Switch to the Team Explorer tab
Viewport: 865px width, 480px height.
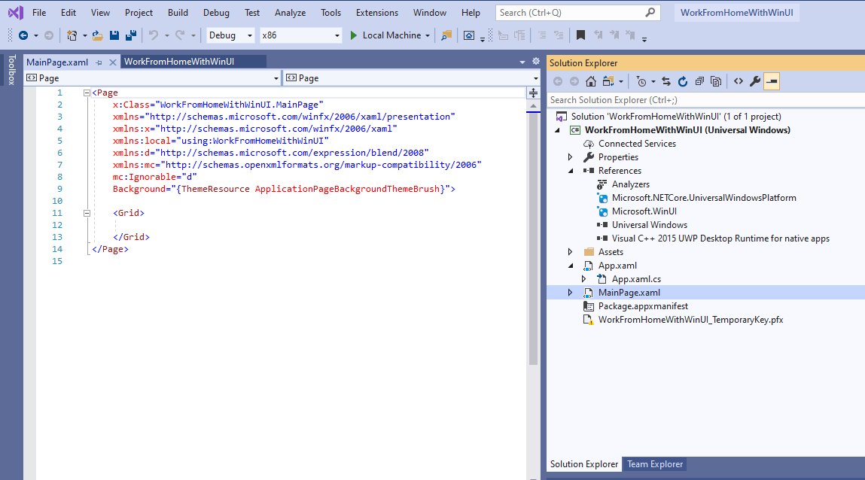[x=655, y=464]
